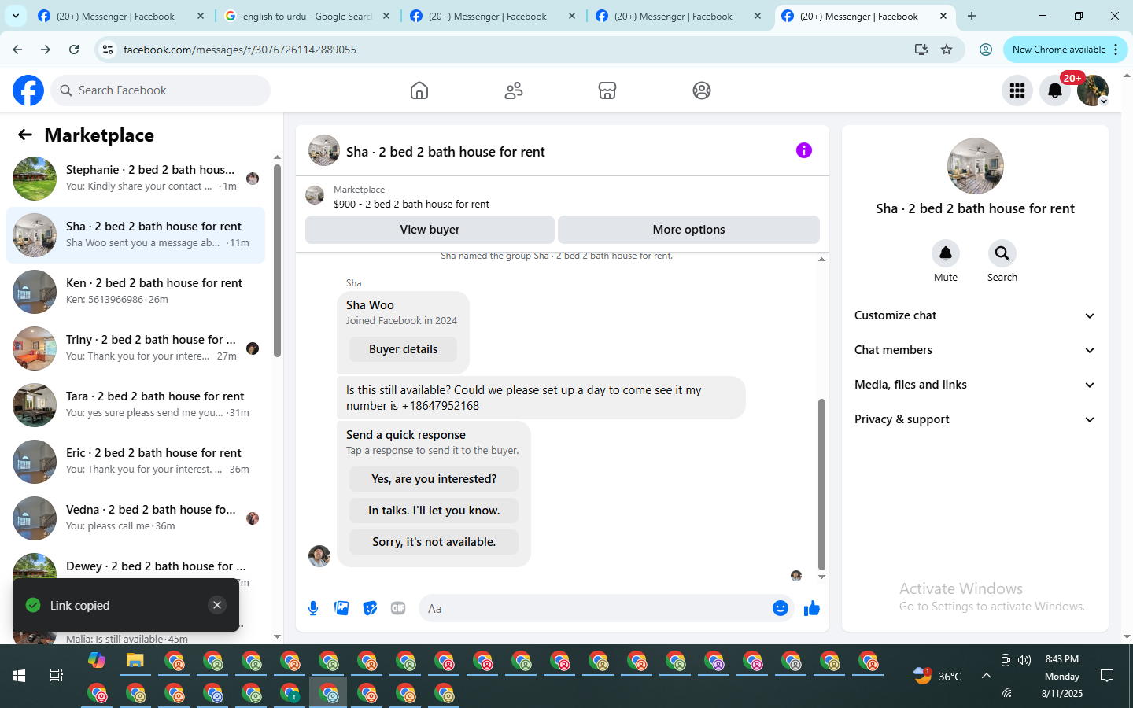Screen dimensions: 1133x708
Task: Navigate back in browser
Action: (x=17, y=50)
